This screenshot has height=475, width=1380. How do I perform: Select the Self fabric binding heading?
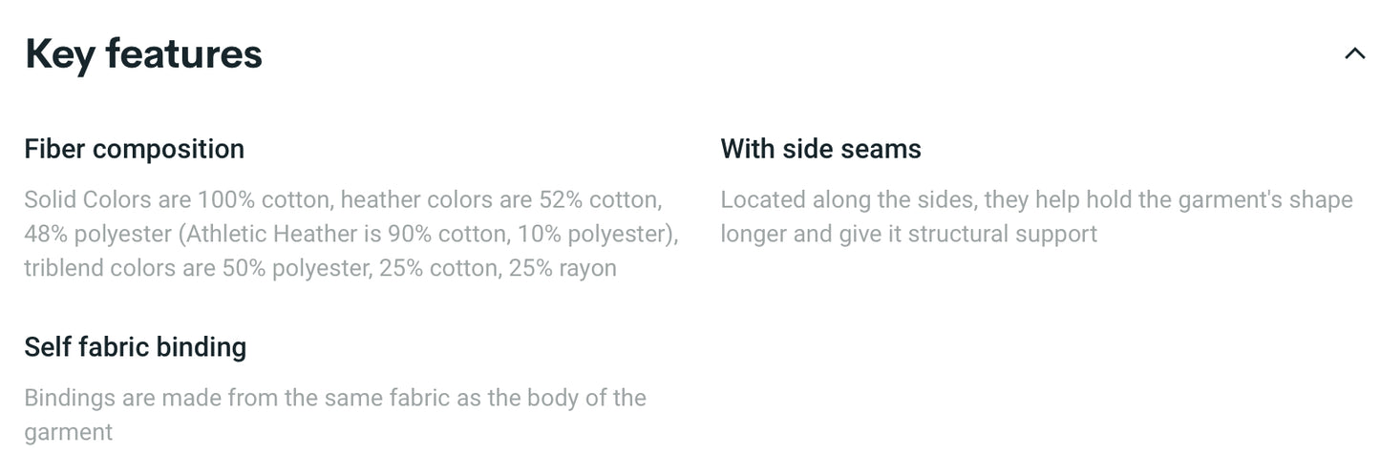pos(135,346)
